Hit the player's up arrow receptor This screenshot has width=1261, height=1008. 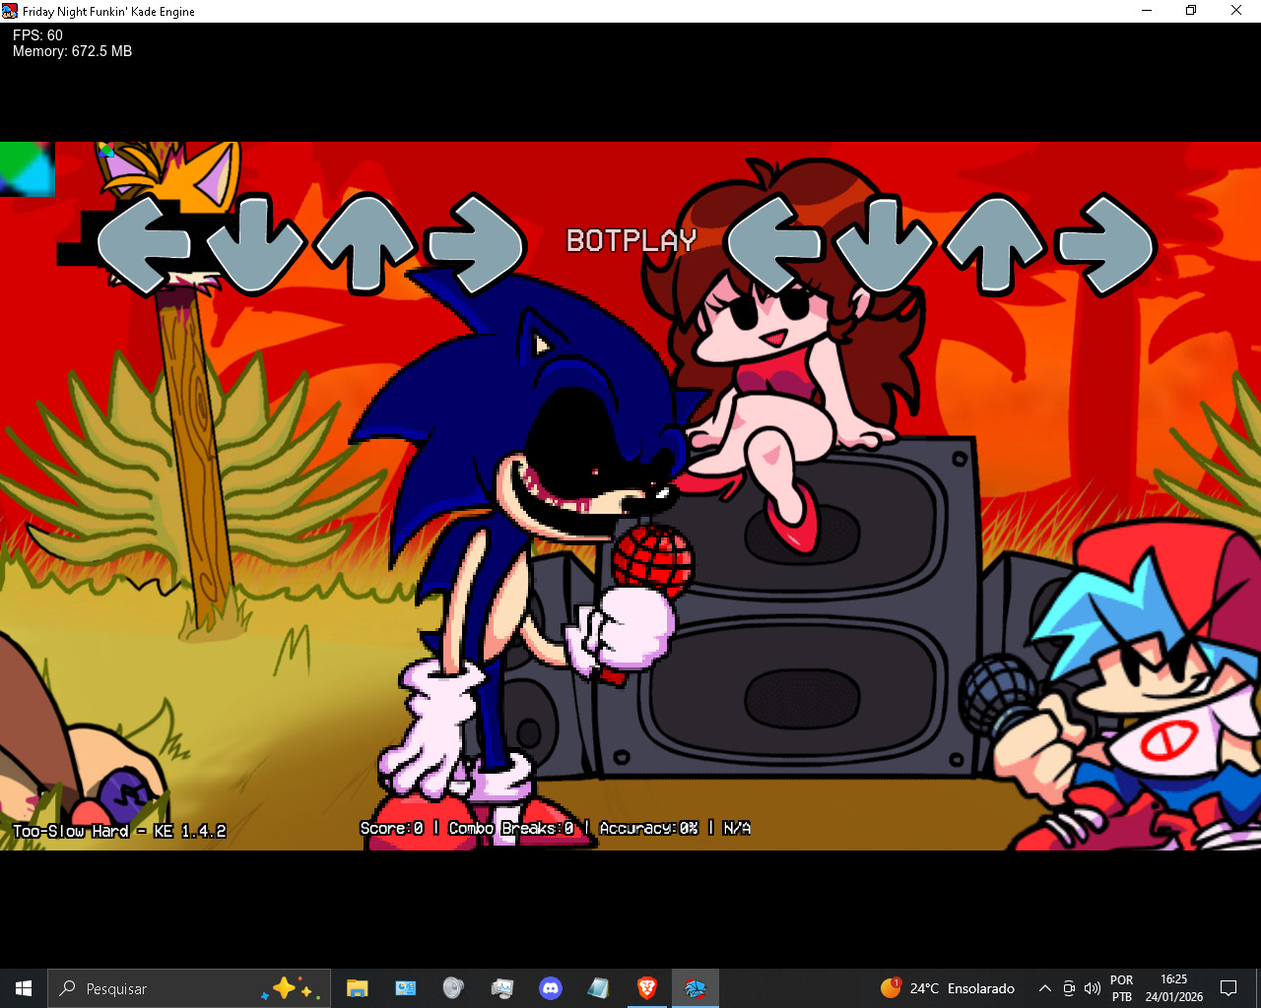(995, 243)
